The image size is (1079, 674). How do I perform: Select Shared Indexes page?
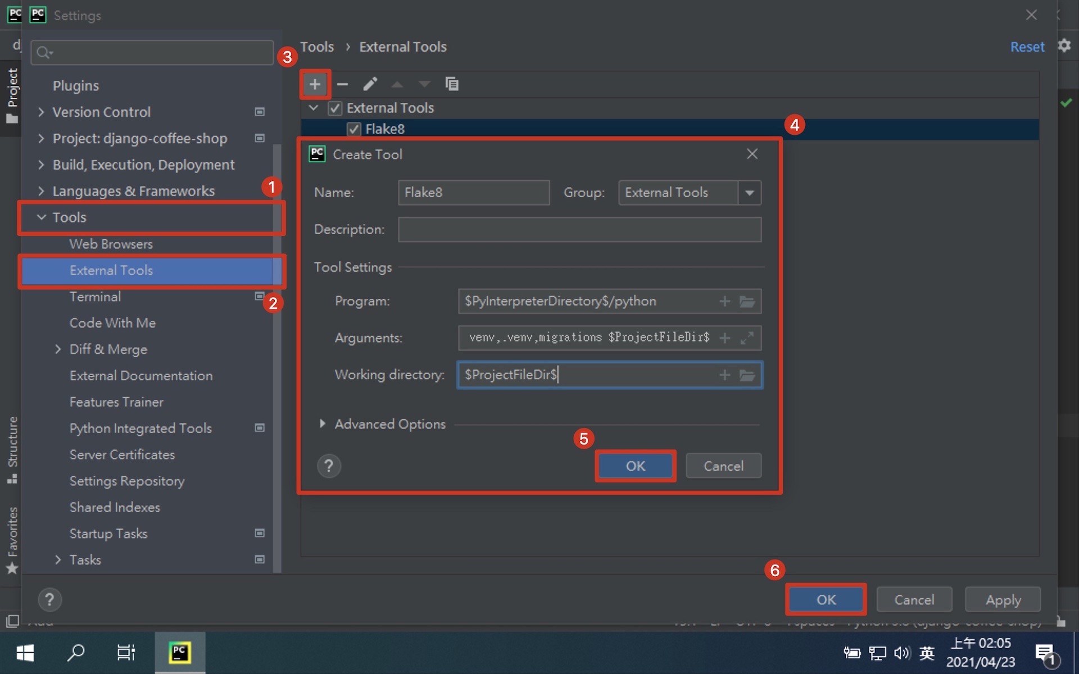pos(115,507)
